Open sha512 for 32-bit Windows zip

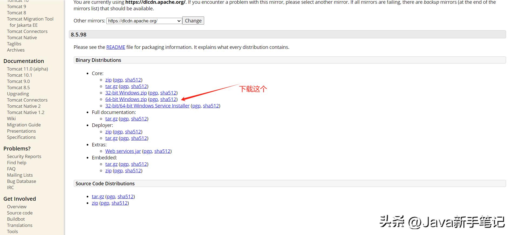tap(168, 93)
